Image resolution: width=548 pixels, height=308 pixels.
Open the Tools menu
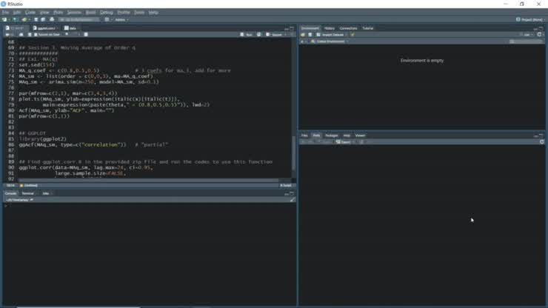pyautogui.click(x=139, y=13)
